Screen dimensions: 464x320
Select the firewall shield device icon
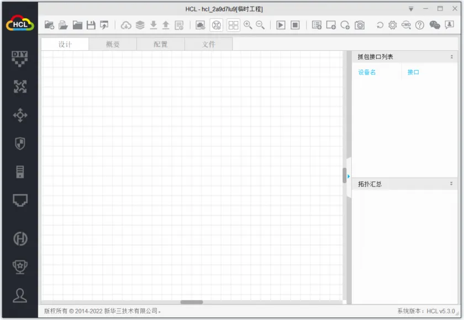tap(20, 143)
